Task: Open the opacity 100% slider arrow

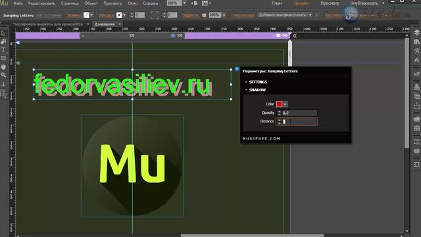Action: pos(224,15)
